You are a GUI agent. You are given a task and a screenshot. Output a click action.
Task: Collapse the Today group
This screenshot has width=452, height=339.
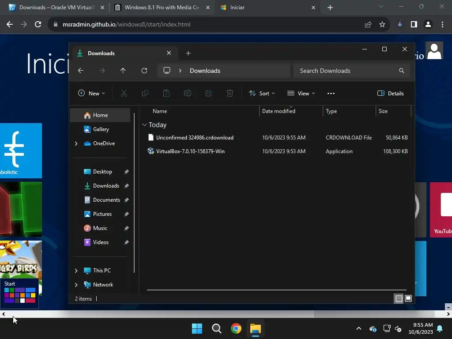pyautogui.click(x=144, y=125)
